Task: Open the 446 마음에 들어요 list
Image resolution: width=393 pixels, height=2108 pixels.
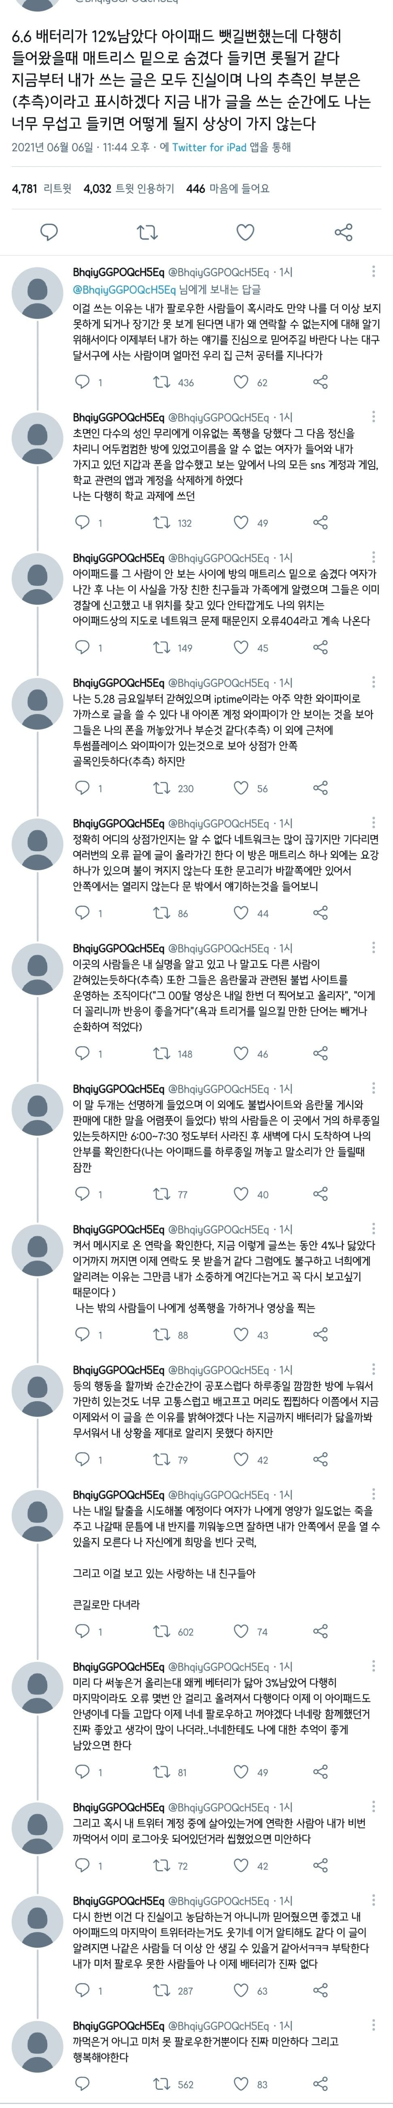Action: coord(228,188)
